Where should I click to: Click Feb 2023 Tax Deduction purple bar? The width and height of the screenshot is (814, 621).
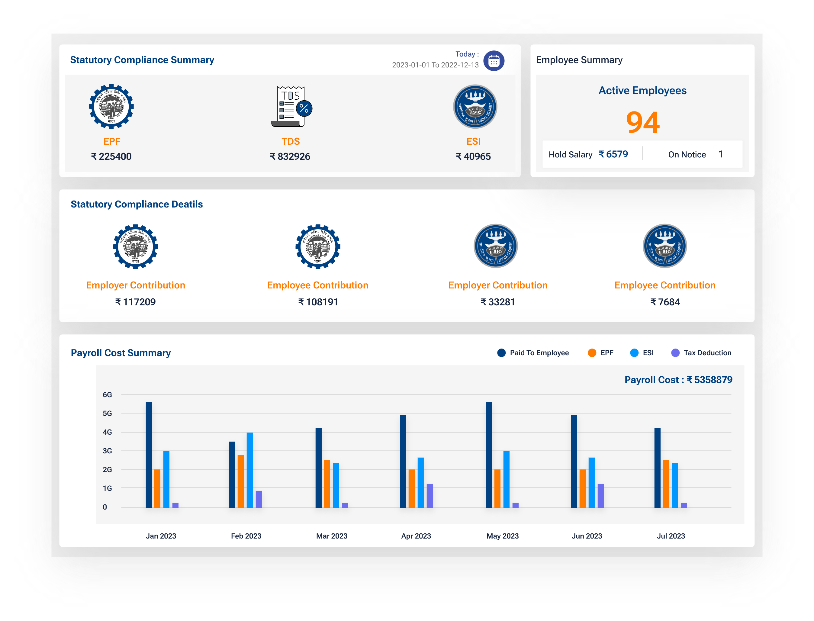point(259,499)
